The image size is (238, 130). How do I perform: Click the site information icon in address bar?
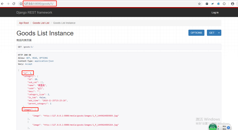pos(21,4)
